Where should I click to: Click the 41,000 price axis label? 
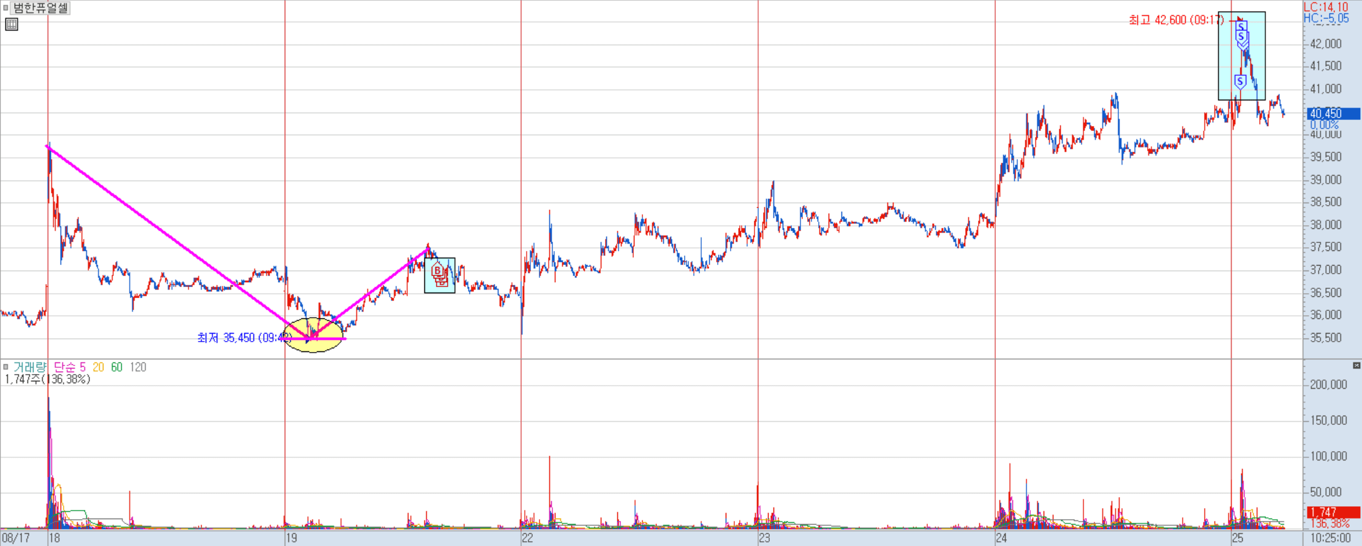point(1326,89)
